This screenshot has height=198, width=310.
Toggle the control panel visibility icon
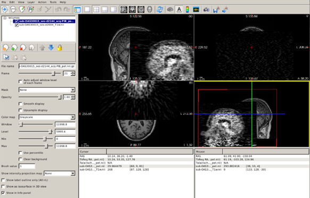point(77,9)
